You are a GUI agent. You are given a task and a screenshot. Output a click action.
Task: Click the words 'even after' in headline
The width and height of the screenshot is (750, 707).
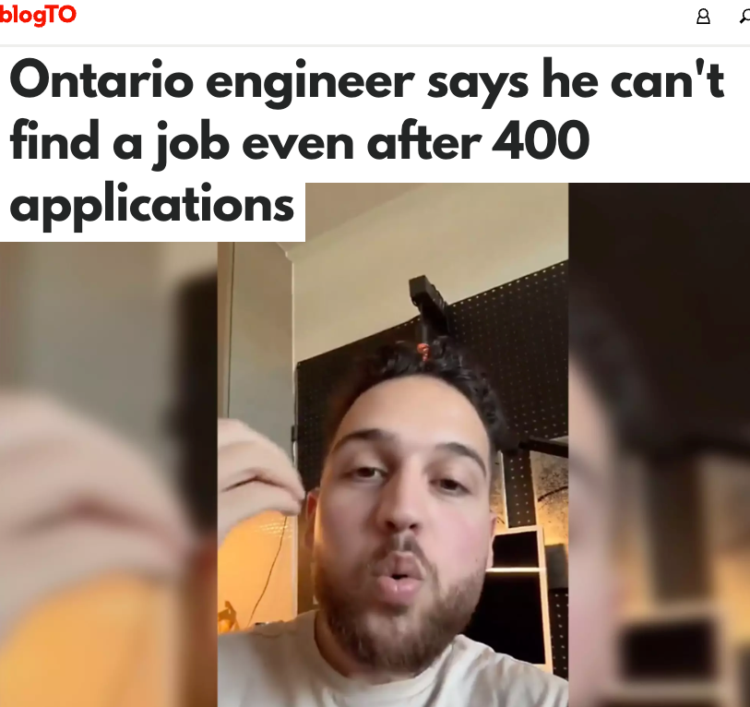[x=362, y=142]
